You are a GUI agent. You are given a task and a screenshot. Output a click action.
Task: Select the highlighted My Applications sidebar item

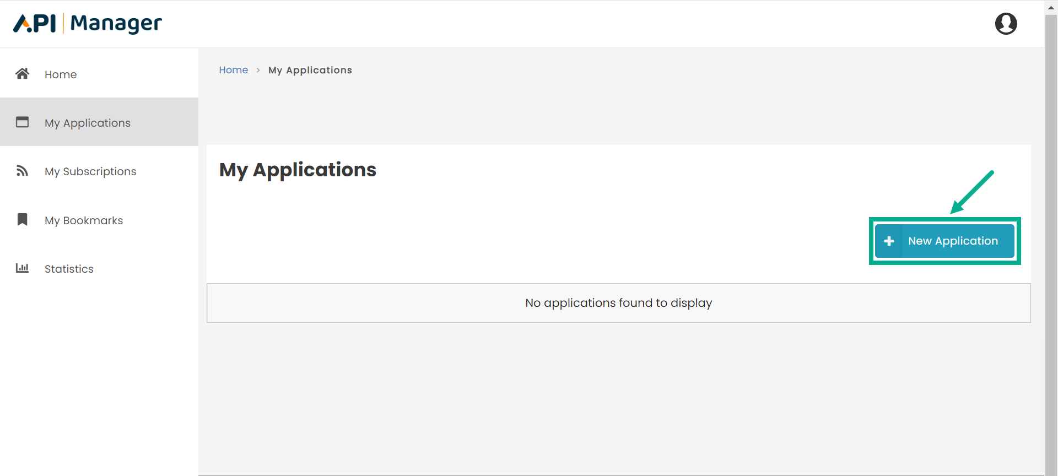click(87, 122)
